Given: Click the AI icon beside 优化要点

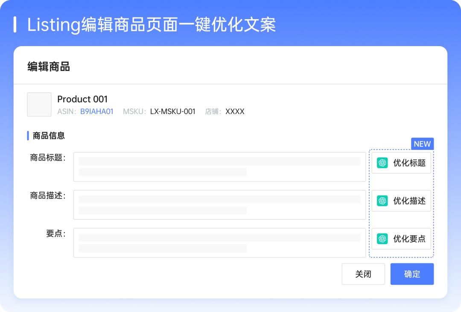Looking at the screenshot, I should click(382, 239).
